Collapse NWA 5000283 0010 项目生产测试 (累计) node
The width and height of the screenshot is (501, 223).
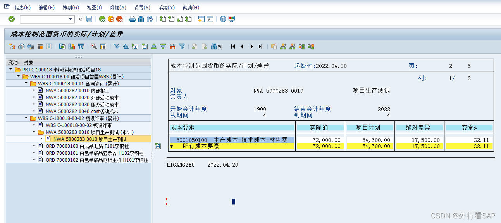pos(34,132)
